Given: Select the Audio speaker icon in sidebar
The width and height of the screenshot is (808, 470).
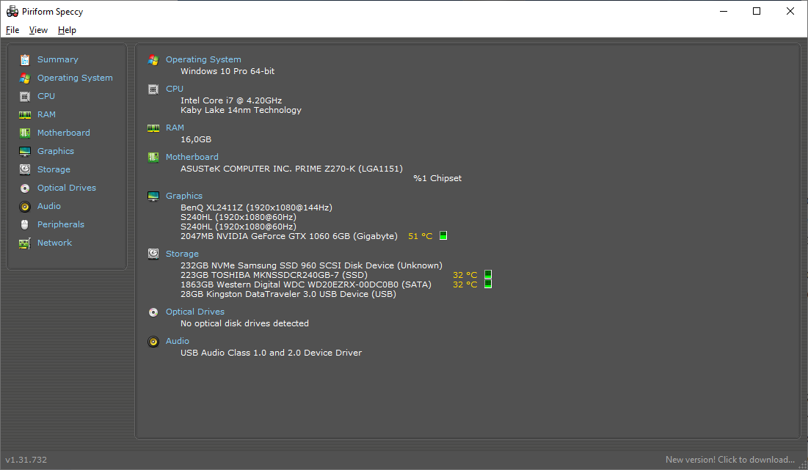Looking at the screenshot, I should 25,206.
